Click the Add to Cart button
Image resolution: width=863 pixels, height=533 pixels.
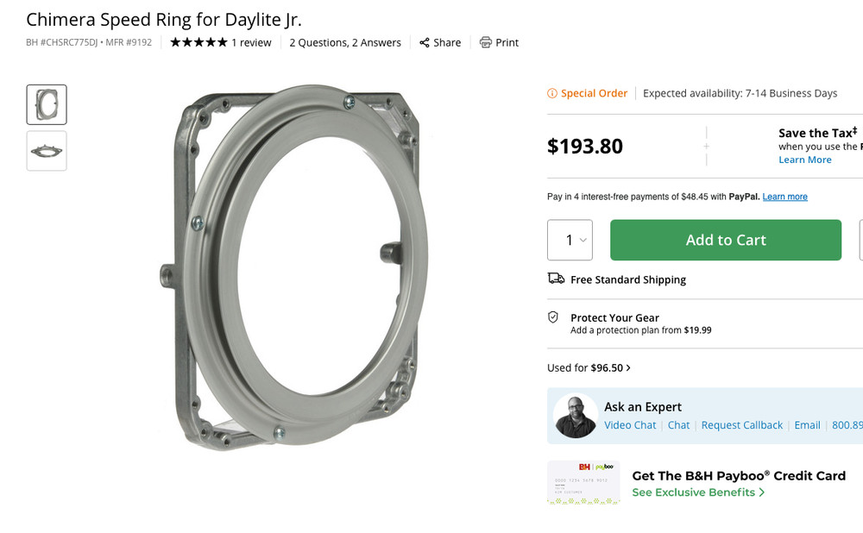click(x=726, y=240)
